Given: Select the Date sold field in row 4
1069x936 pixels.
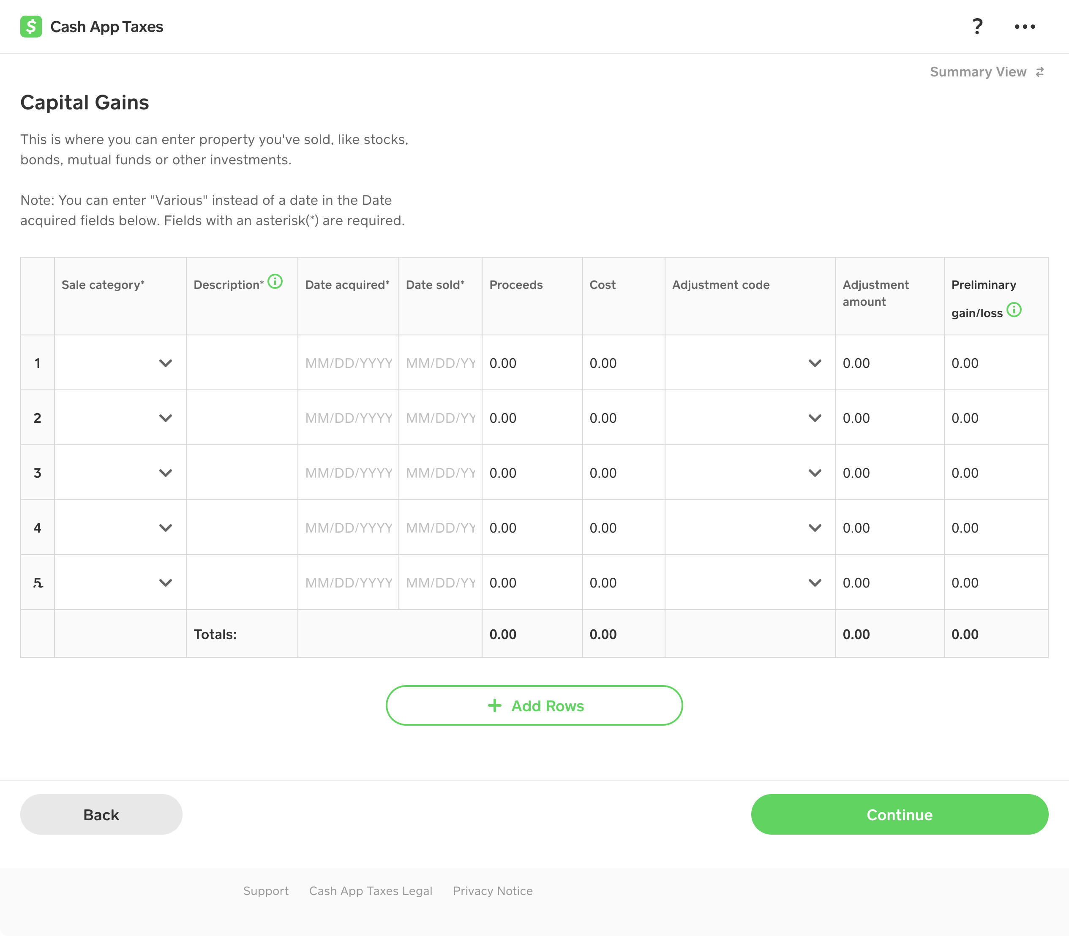Looking at the screenshot, I should 440,528.
